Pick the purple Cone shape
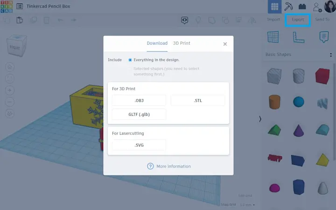 click(299, 130)
